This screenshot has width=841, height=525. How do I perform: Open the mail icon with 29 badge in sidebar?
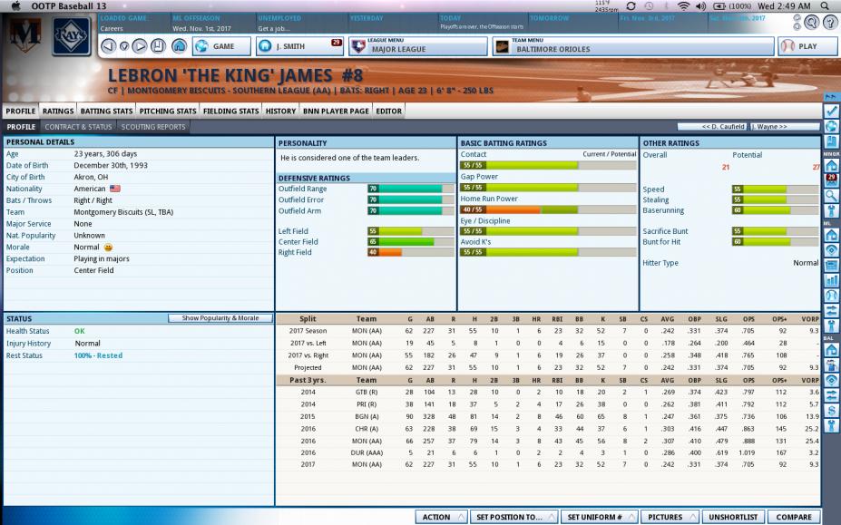pyautogui.click(x=831, y=180)
